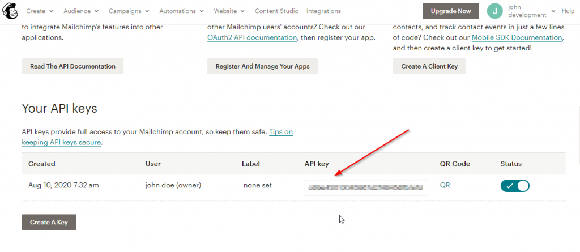Click the blurred API key field
The image size is (580, 252).
click(x=365, y=187)
